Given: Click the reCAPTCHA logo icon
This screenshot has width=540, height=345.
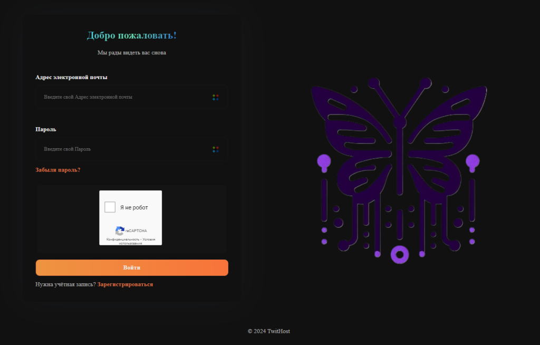Looking at the screenshot, I should tap(120, 231).
